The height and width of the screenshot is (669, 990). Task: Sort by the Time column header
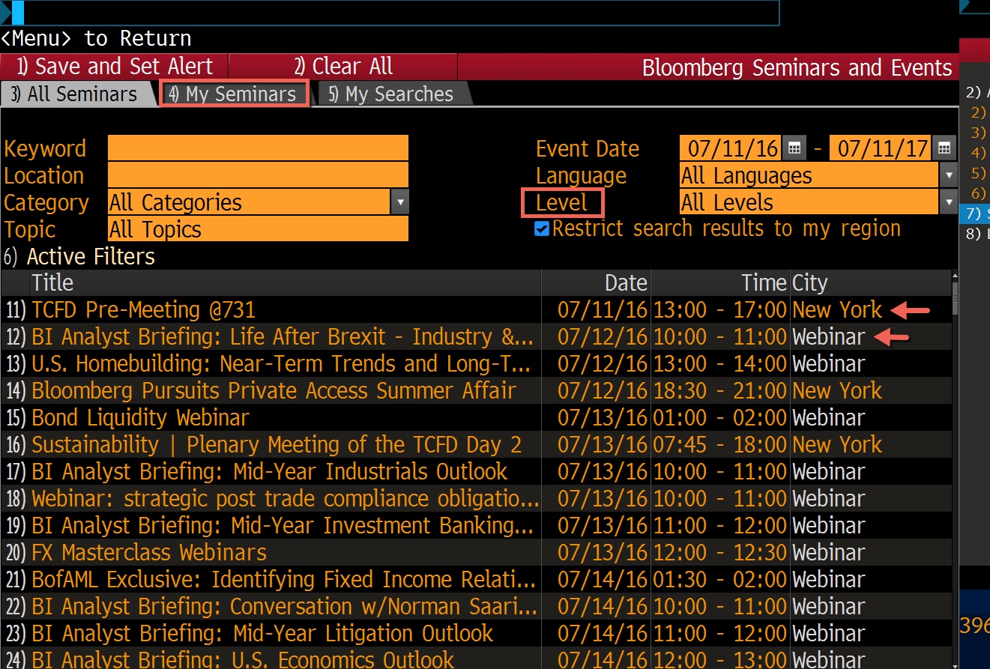point(720,282)
